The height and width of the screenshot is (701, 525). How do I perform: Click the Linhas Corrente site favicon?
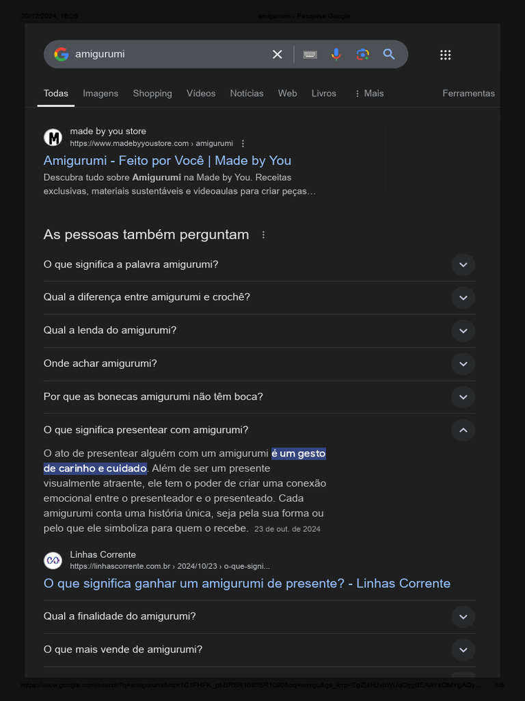coord(53,560)
